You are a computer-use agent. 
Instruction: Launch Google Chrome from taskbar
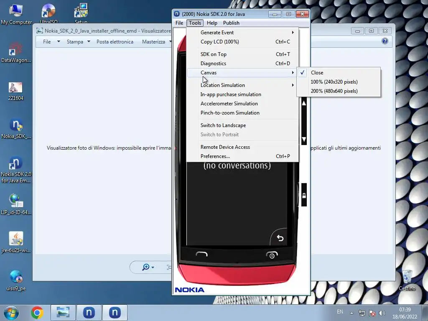(37, 313)
